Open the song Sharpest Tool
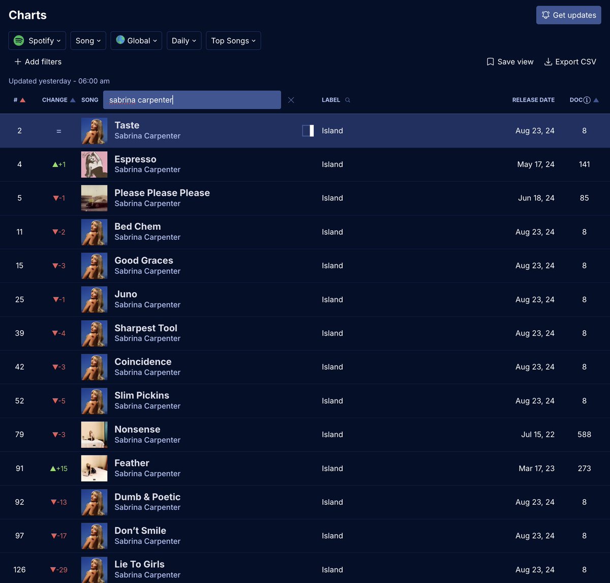The image size is (610, 583). [x=146, y=328]
